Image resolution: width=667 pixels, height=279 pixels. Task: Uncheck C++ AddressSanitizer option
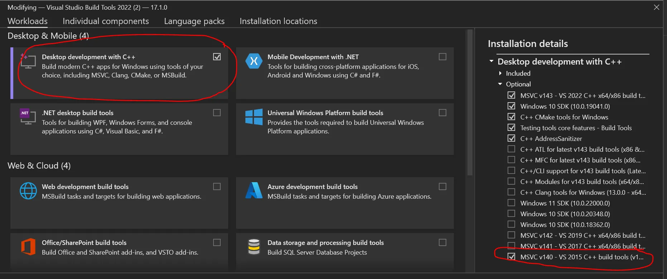[511, 138]
